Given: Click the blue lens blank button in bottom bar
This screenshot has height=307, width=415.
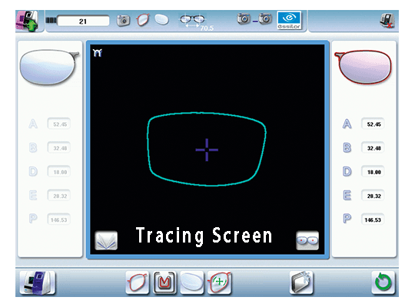Looking at the screenshot, I should [192, 282].
